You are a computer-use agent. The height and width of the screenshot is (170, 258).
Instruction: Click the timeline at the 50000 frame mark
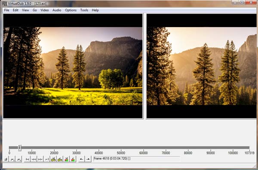[x=121, y=148]
